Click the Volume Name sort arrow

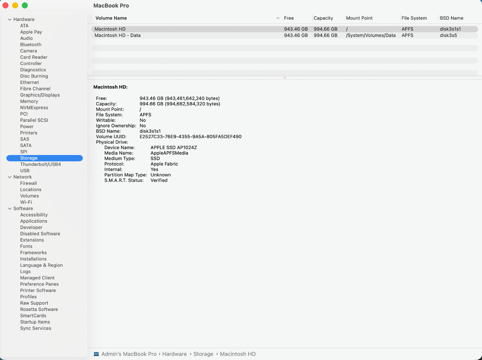click(x=278, y=18)
